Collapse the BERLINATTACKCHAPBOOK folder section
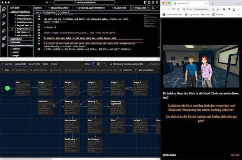Viewport: 242px width, 160px height. (x=21, y=46)
